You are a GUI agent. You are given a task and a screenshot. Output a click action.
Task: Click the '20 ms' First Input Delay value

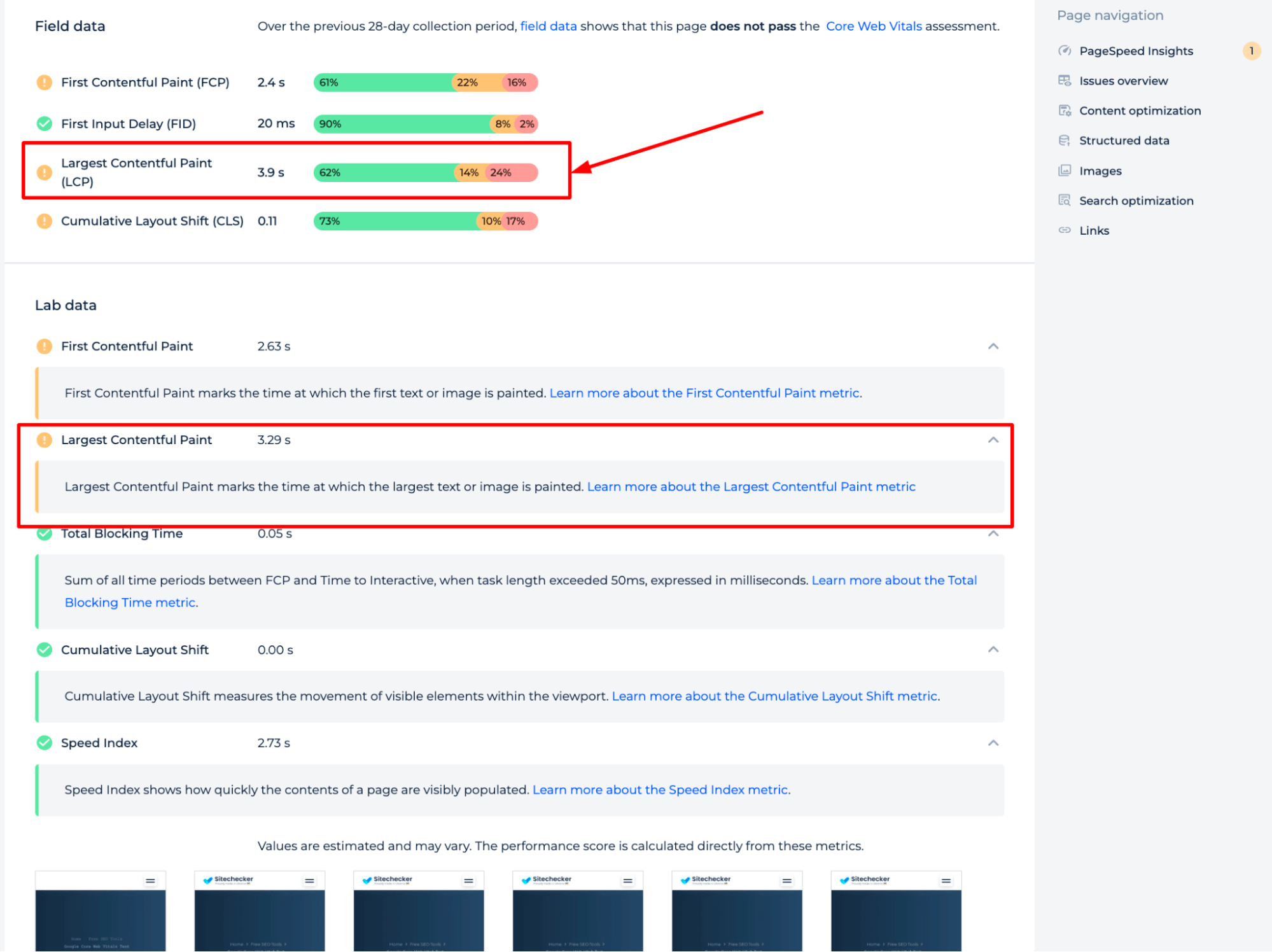point(276,123)
